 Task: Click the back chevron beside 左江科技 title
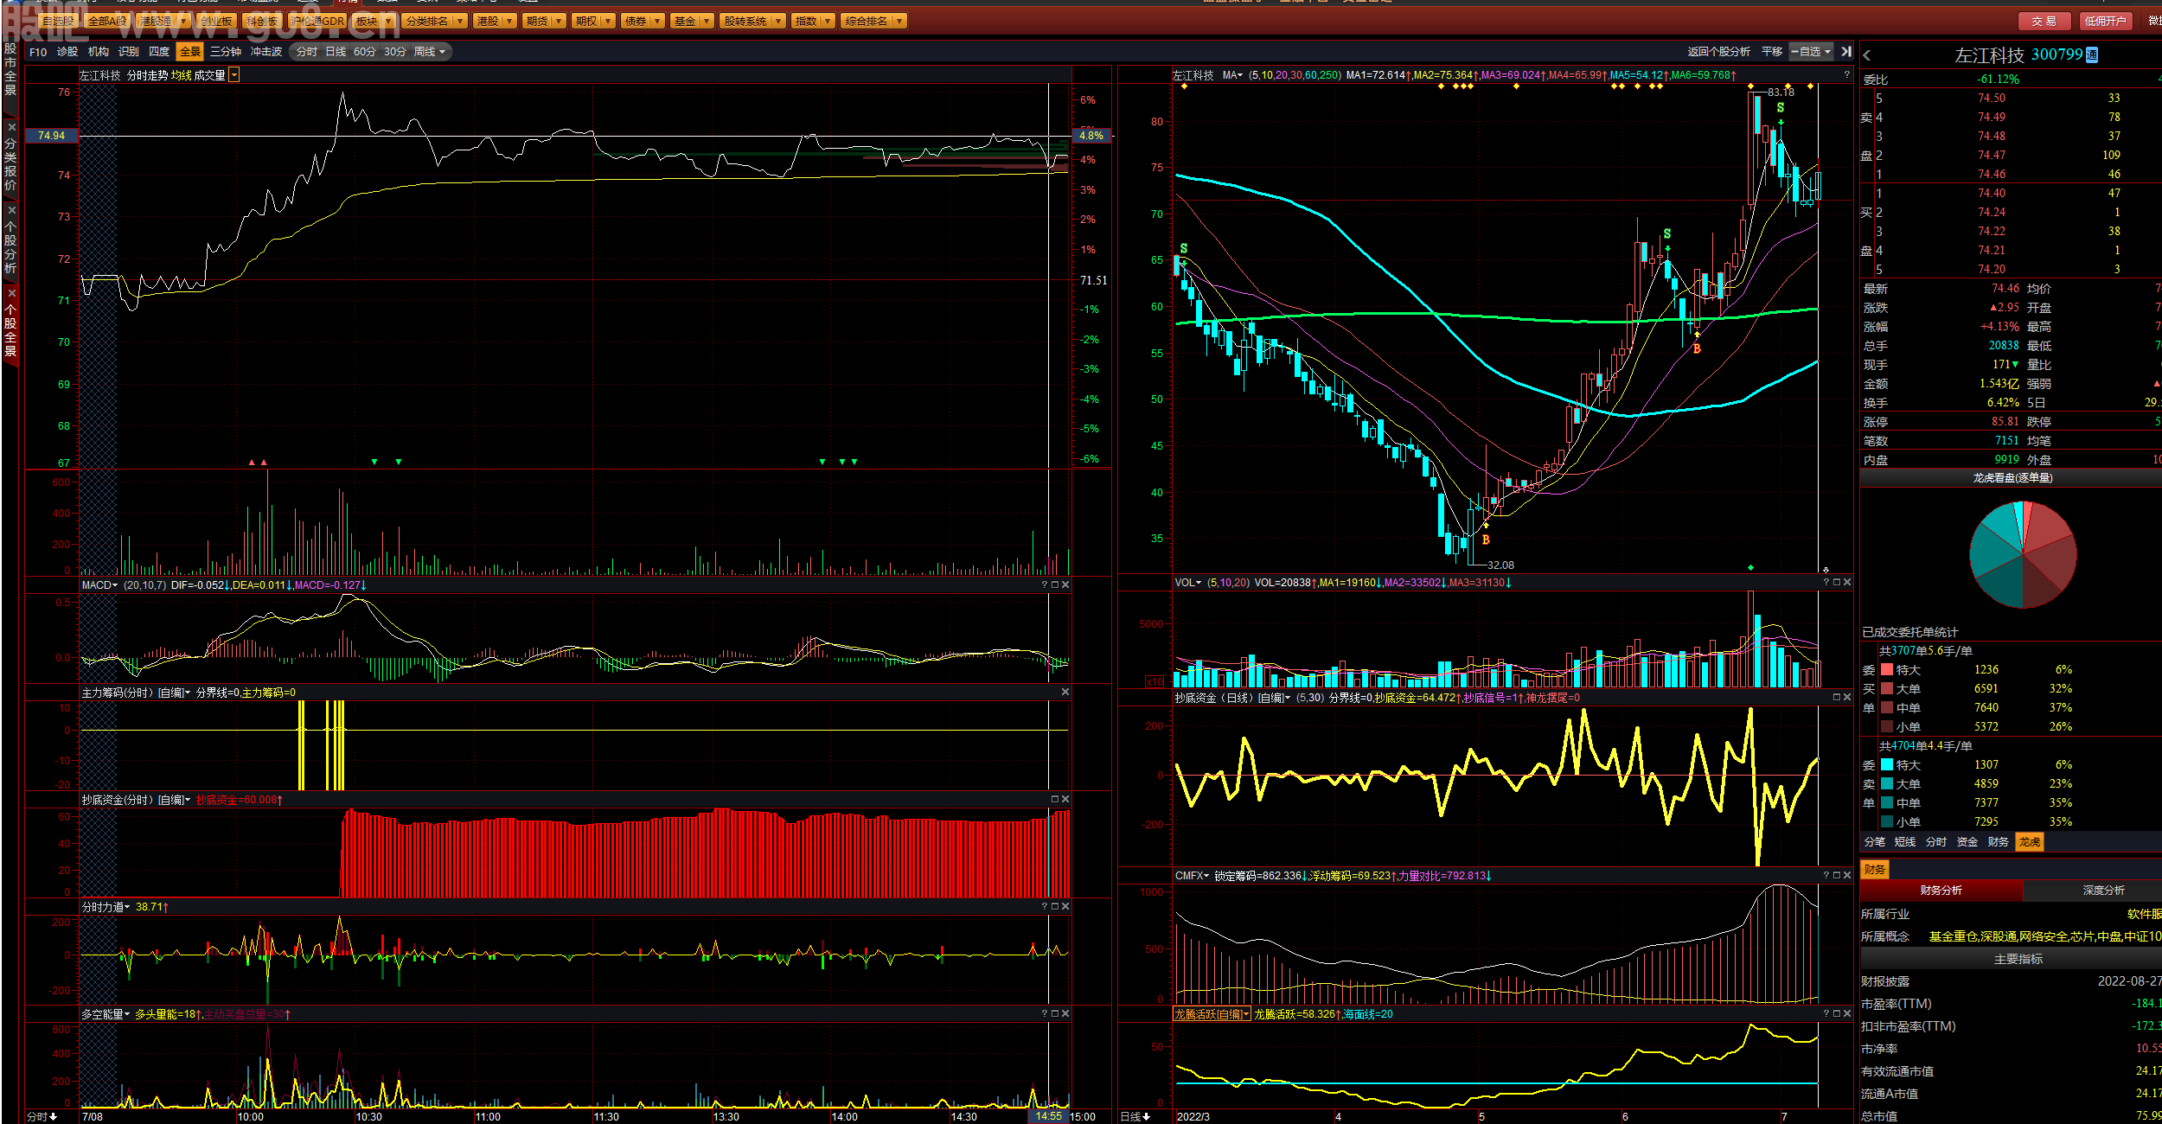(1867, 55)
